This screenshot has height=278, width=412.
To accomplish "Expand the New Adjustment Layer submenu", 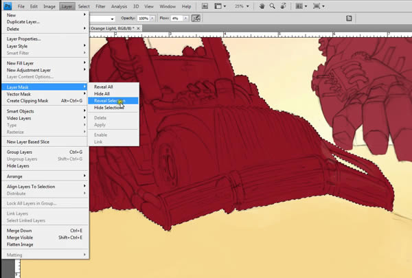I will pyautogui.click(x=45, y=70).
